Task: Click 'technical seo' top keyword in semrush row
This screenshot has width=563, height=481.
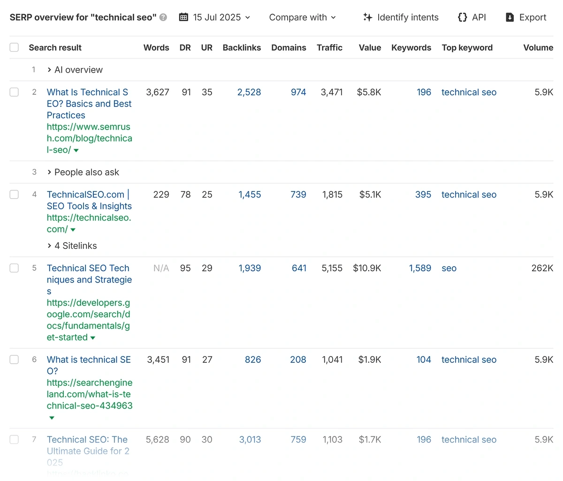Action: point(469,92)
